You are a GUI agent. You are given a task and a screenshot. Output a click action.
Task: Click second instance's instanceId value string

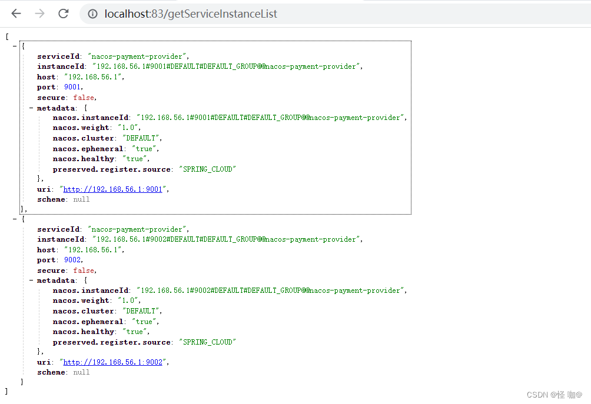click(227, 239)
